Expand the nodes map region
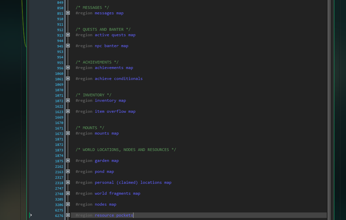The height and width of the screenshot is (220, 346). pos(68,204)
